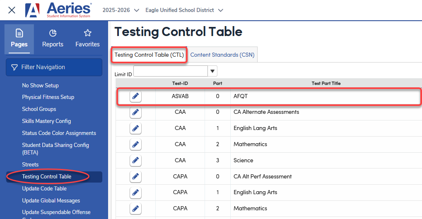Click the Test Part Title column header
This screenshot has width=422, height=219.
pos(326,83)
